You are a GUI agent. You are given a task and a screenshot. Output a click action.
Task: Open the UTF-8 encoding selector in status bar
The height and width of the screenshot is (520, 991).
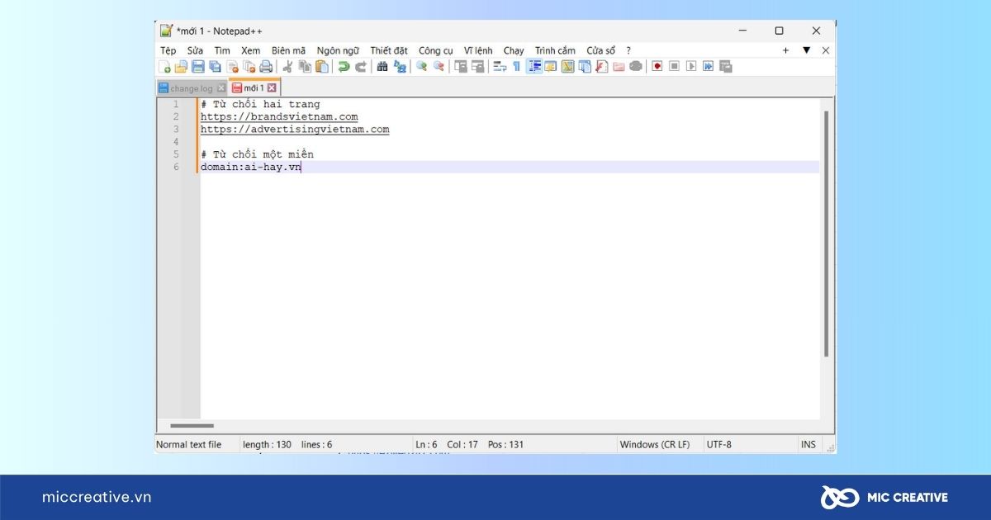coord(718,445)
